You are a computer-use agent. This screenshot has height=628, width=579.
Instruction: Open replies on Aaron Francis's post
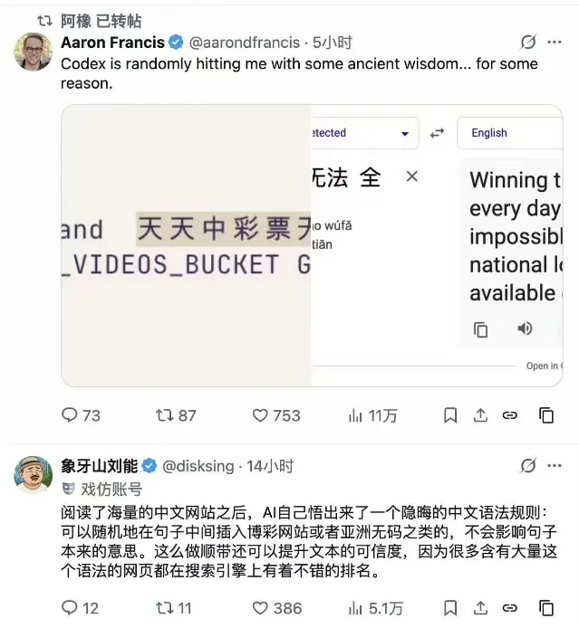click(x=81, y=415)
